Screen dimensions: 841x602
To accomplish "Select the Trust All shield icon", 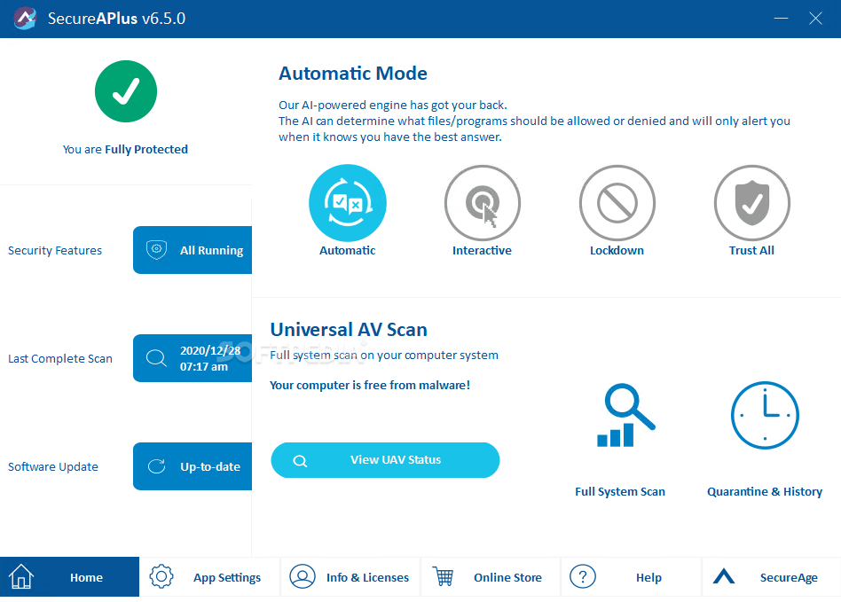I will (x=752, y=203).
